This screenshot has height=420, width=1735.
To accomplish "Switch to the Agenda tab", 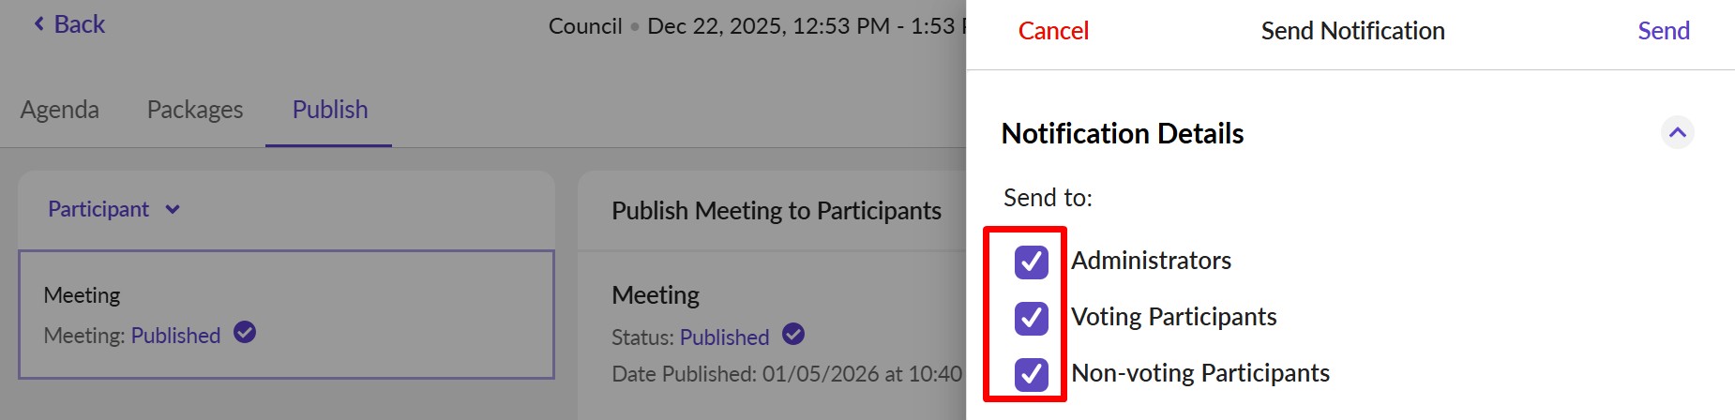I will click(x=59, y=110).
